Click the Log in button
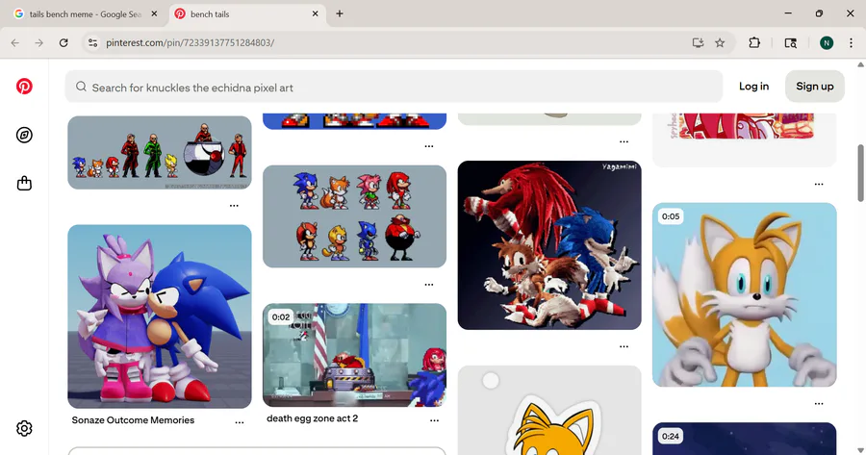 point(753,87)
